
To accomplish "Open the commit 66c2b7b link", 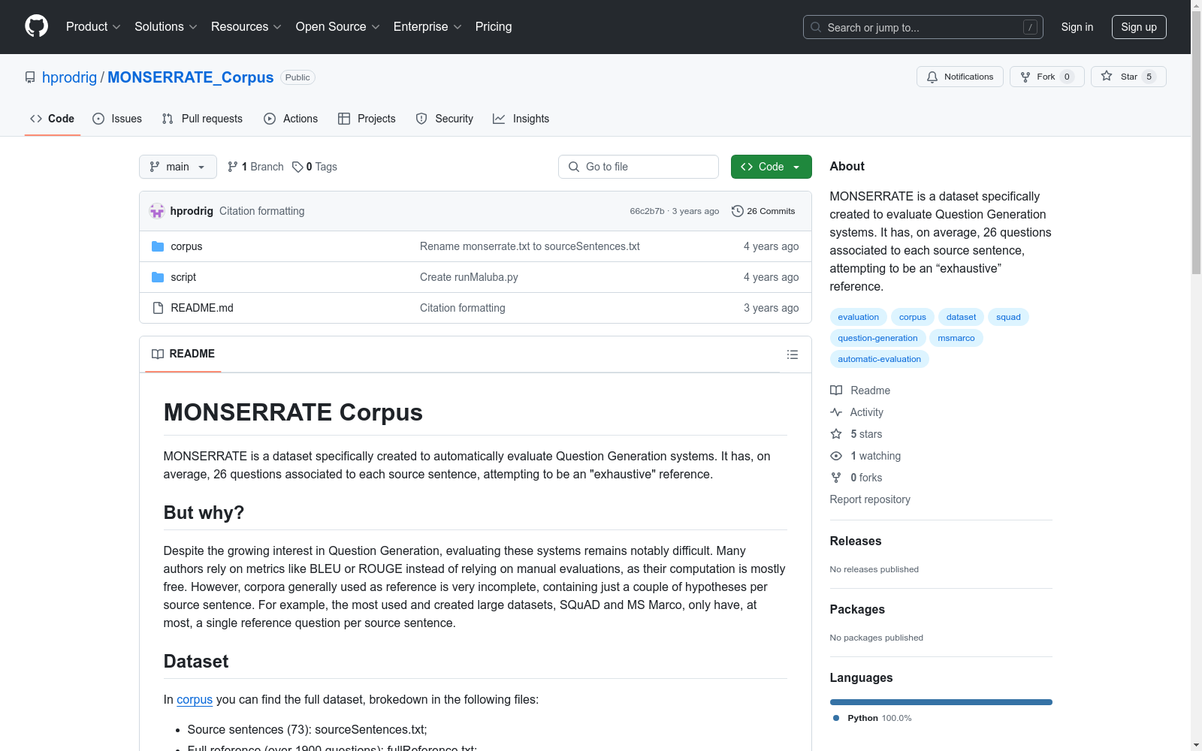I will click(647, 211).
